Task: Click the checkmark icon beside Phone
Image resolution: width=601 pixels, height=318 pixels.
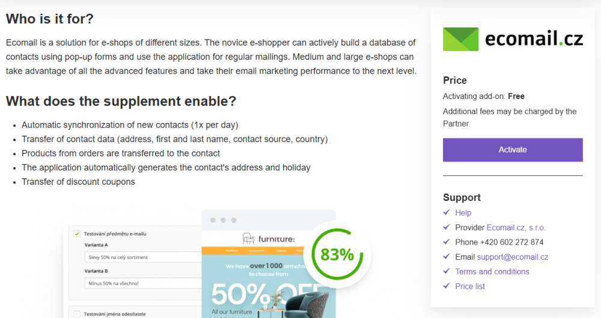Action: coord(447,242)
